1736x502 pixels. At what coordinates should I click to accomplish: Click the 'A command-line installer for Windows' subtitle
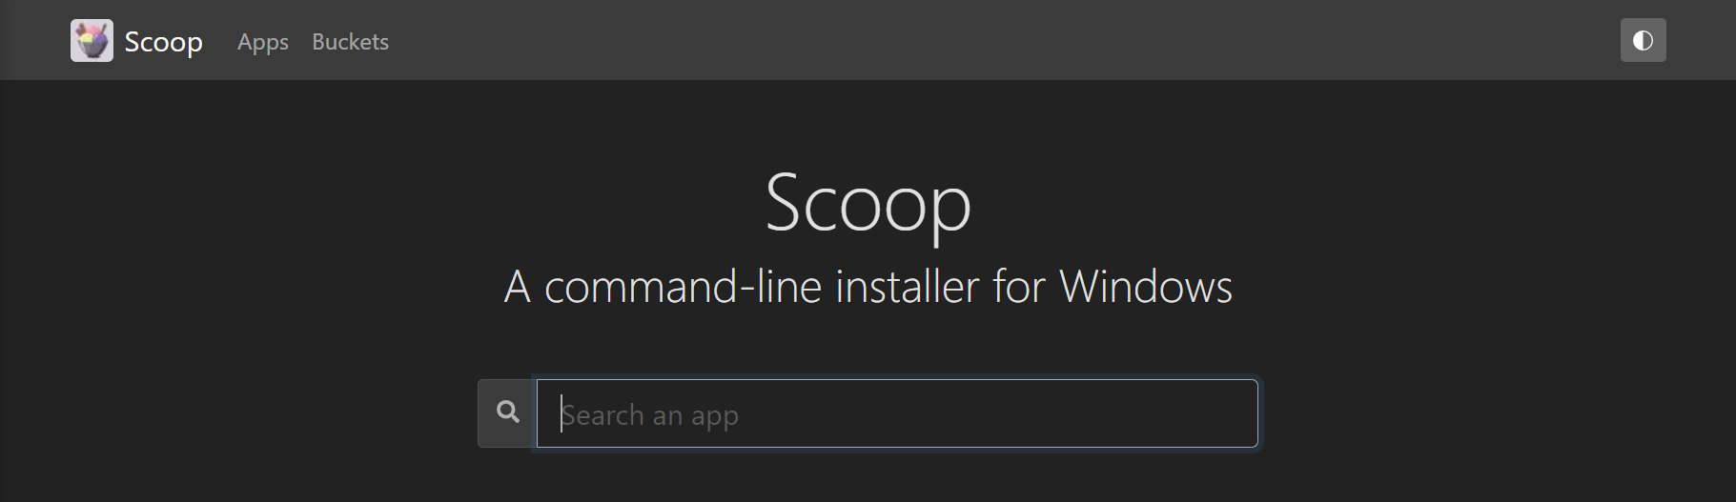tap(868, 287)
